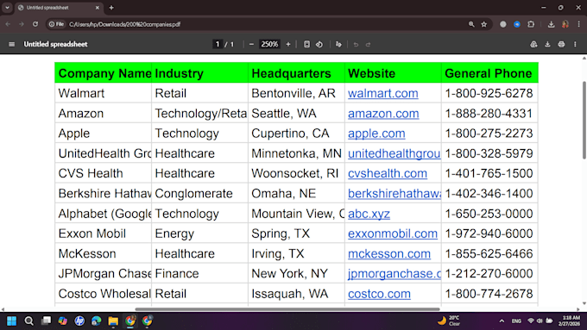The height and width of the screenshot is (330, 587).
Task: Open Microsoft Edge from the taskbar
Action: point(96,321)
